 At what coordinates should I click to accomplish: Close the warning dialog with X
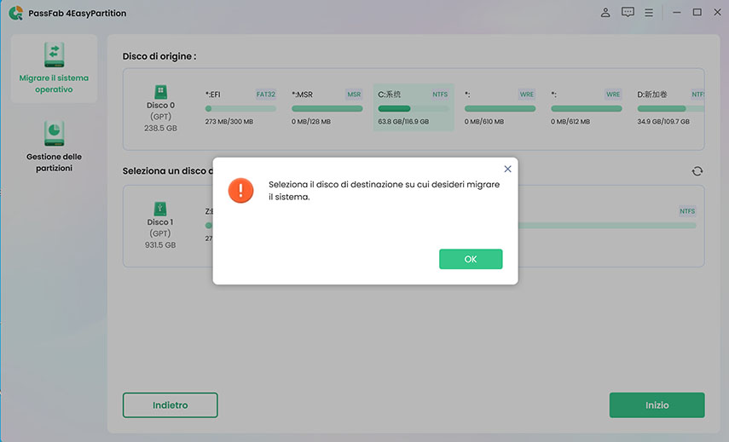(x=507, y=169)
